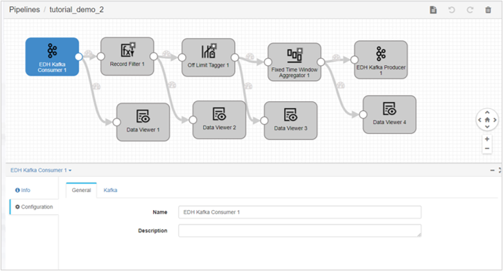This screenshot has width=503, height=271.
Task: Select the Record Filter 1 node
Action: [127, 57]
